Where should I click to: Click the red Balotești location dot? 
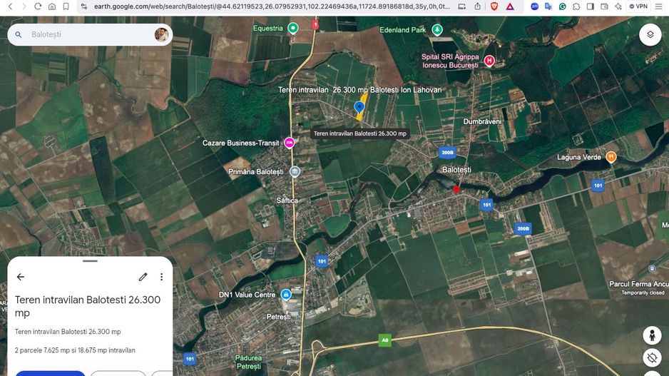tap(456, 189)
